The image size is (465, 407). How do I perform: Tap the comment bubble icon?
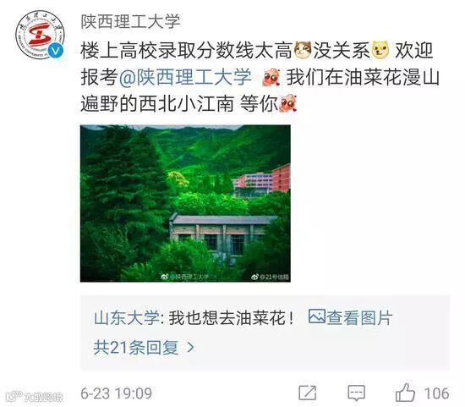pyautogui.click(x=356, y=393)
